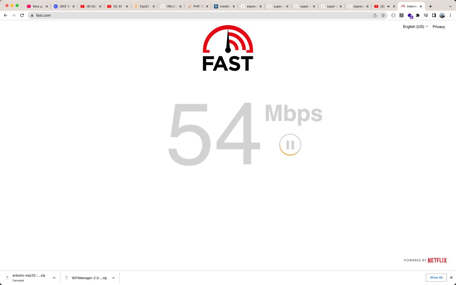The width and height of the screenshot is (456, 285).
Task: Open the media controls music icon
Action: tap(426, 15)
